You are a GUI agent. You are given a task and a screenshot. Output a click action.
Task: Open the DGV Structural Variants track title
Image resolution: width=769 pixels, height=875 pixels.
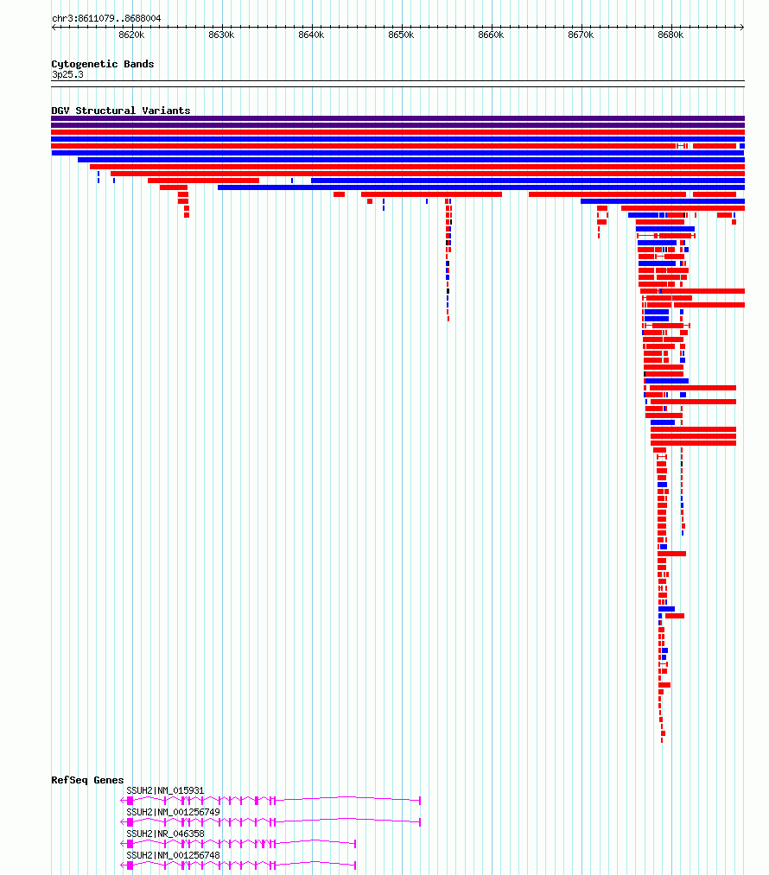(121, 111)
